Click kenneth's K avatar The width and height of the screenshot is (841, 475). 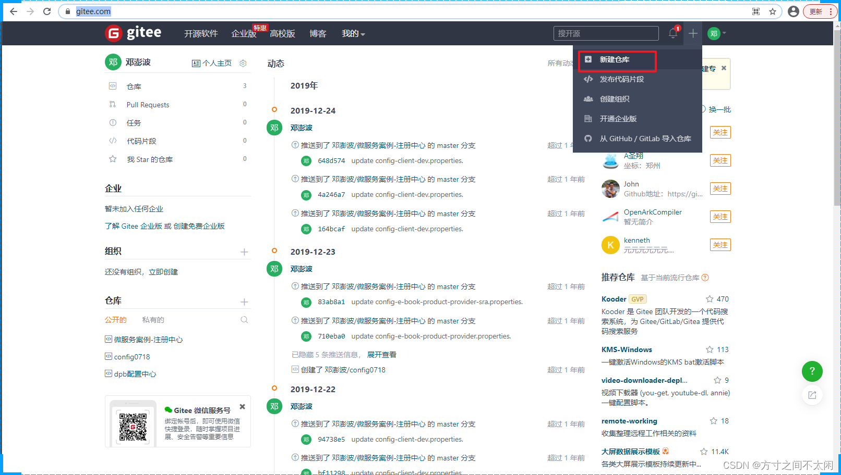[x=610, y=245]
